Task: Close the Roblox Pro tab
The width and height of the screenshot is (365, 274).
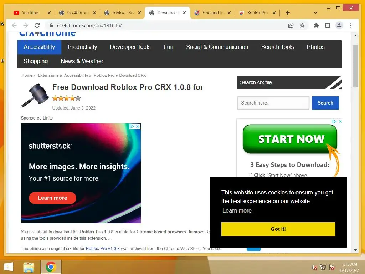Action: coord(274,13)
